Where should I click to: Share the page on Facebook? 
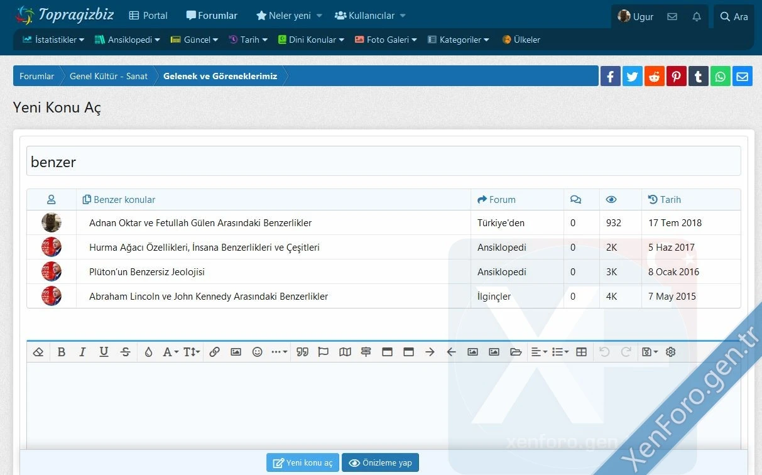pos(610,77)
